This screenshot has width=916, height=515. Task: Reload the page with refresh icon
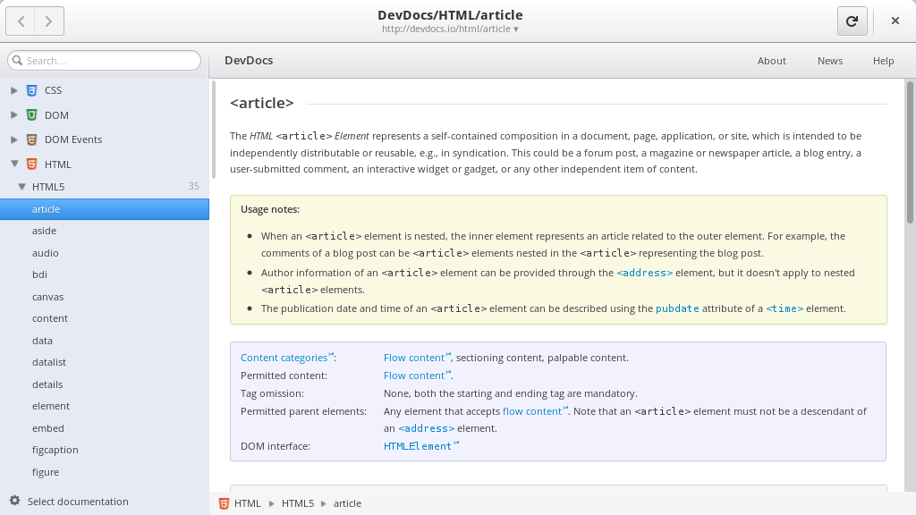coord(852,21)
